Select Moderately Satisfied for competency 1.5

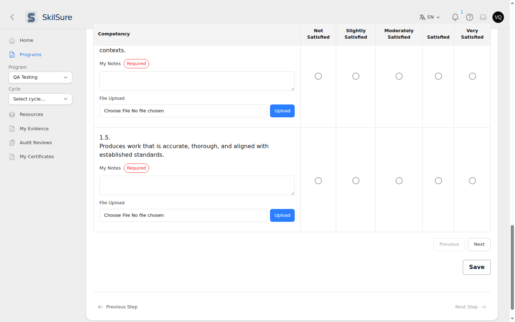click(x=399, y=181)
